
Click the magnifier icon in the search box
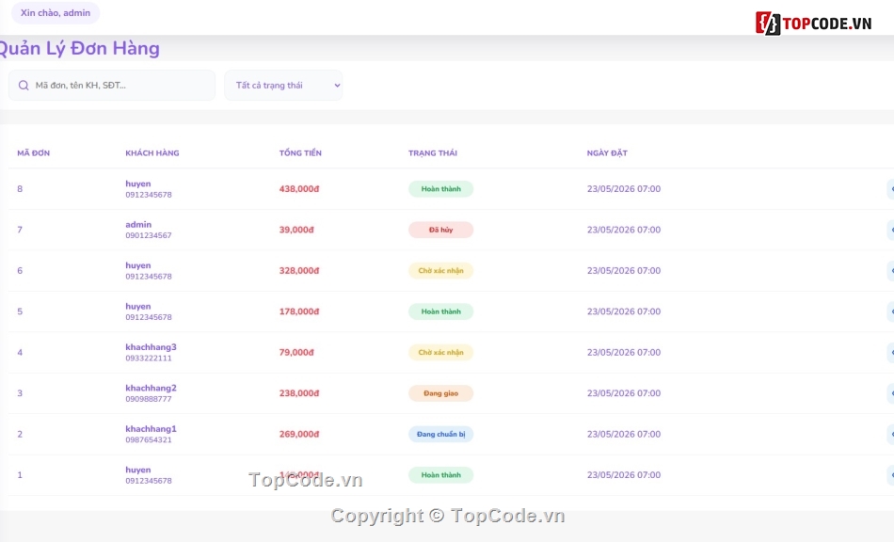click(24, 86)
